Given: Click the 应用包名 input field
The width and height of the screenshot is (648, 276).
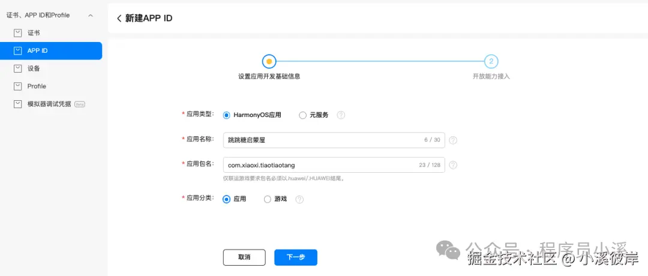Looking at the screenshot, I should point(321,165).
